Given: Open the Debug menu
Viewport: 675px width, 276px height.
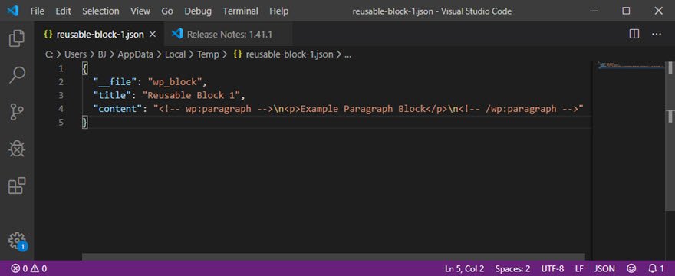Looking at the screenshot, I should (x=198, y=11).
